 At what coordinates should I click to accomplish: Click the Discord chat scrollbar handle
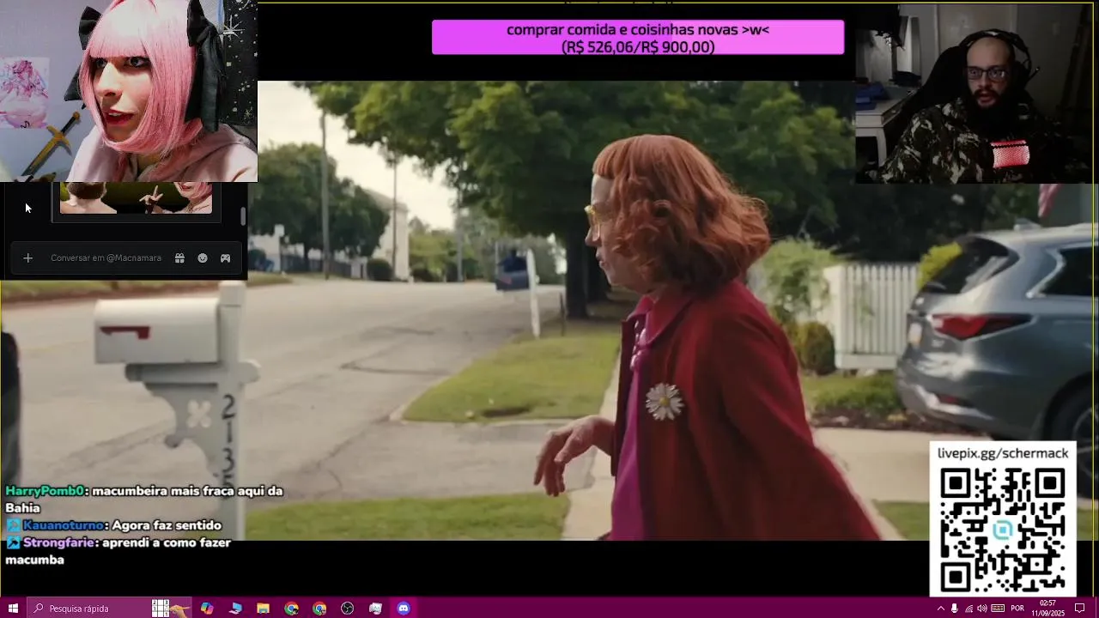(x=243, y=215)
